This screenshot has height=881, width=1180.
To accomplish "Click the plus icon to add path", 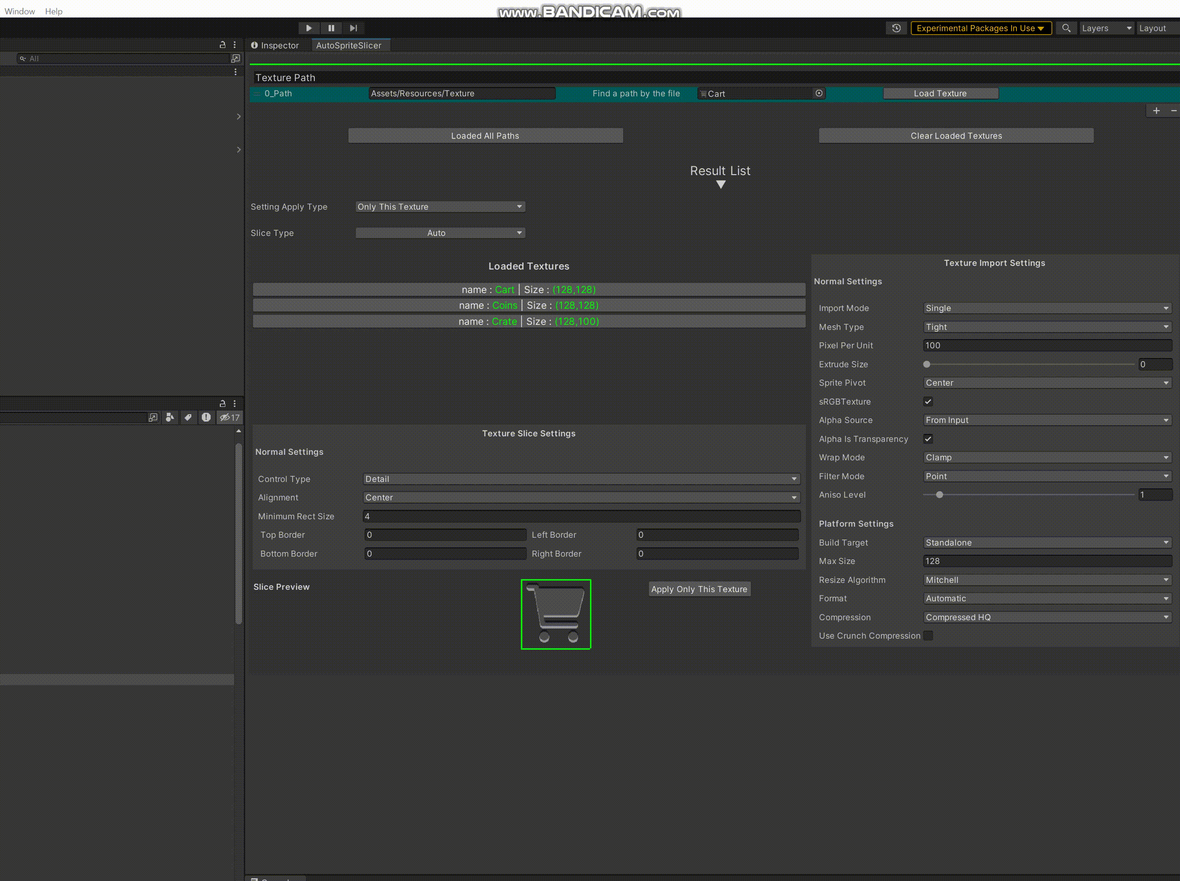I will [1156, 111].
